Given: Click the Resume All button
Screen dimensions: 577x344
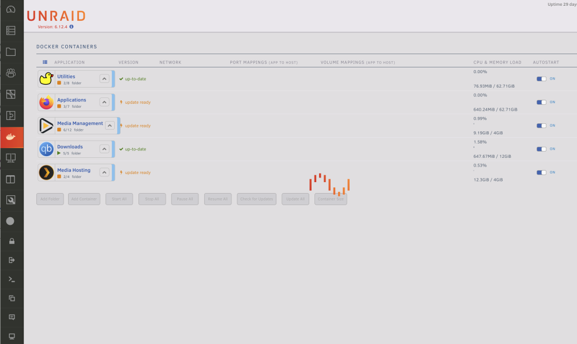Looking at the screenshot, I should [218, 199].
